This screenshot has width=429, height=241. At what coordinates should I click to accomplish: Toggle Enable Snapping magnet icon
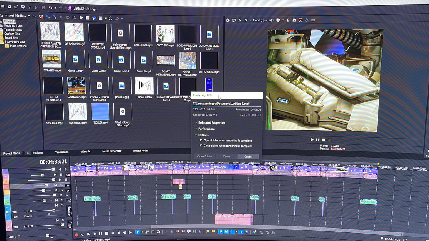[220, 231]
